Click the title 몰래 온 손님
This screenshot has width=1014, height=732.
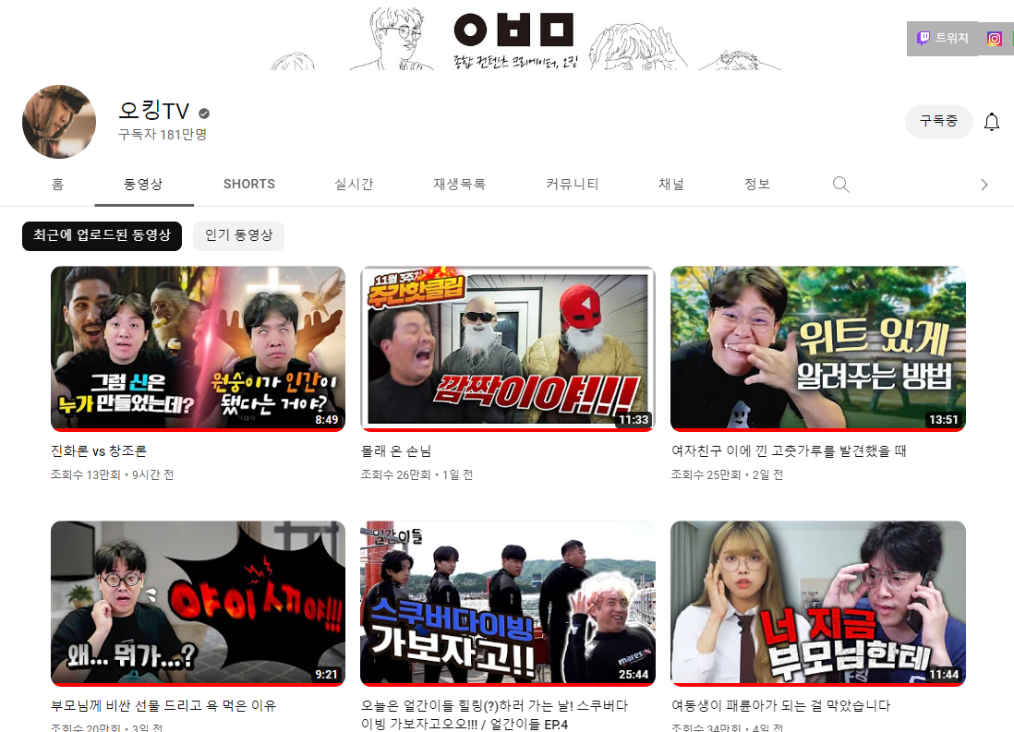click(396, 450)
